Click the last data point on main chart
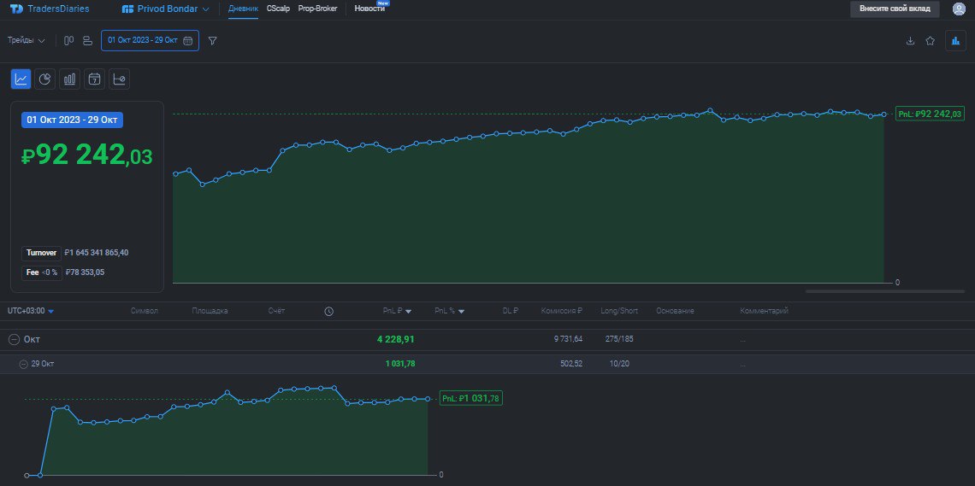 coord(883,114)
